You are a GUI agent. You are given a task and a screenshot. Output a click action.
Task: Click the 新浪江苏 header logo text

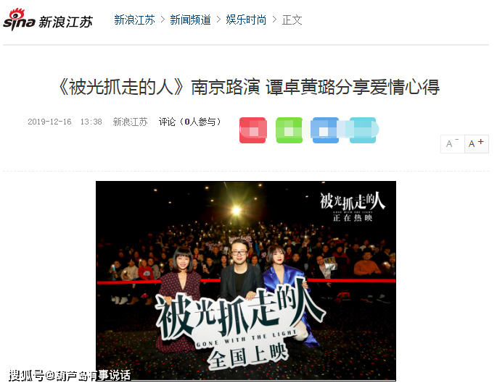65,22
